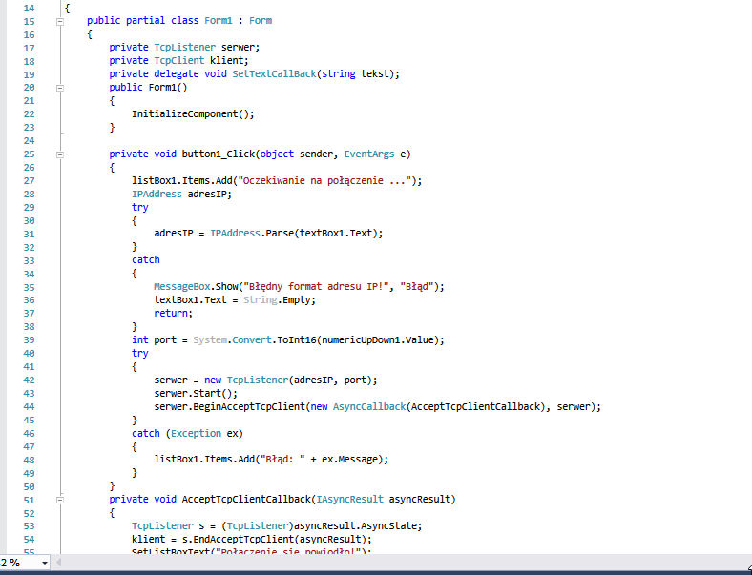The width and height of the screenshot is (752, 575).
Task: Click the "Oczekiwanie na połączenie ..." string
Action: coord(325,180)
